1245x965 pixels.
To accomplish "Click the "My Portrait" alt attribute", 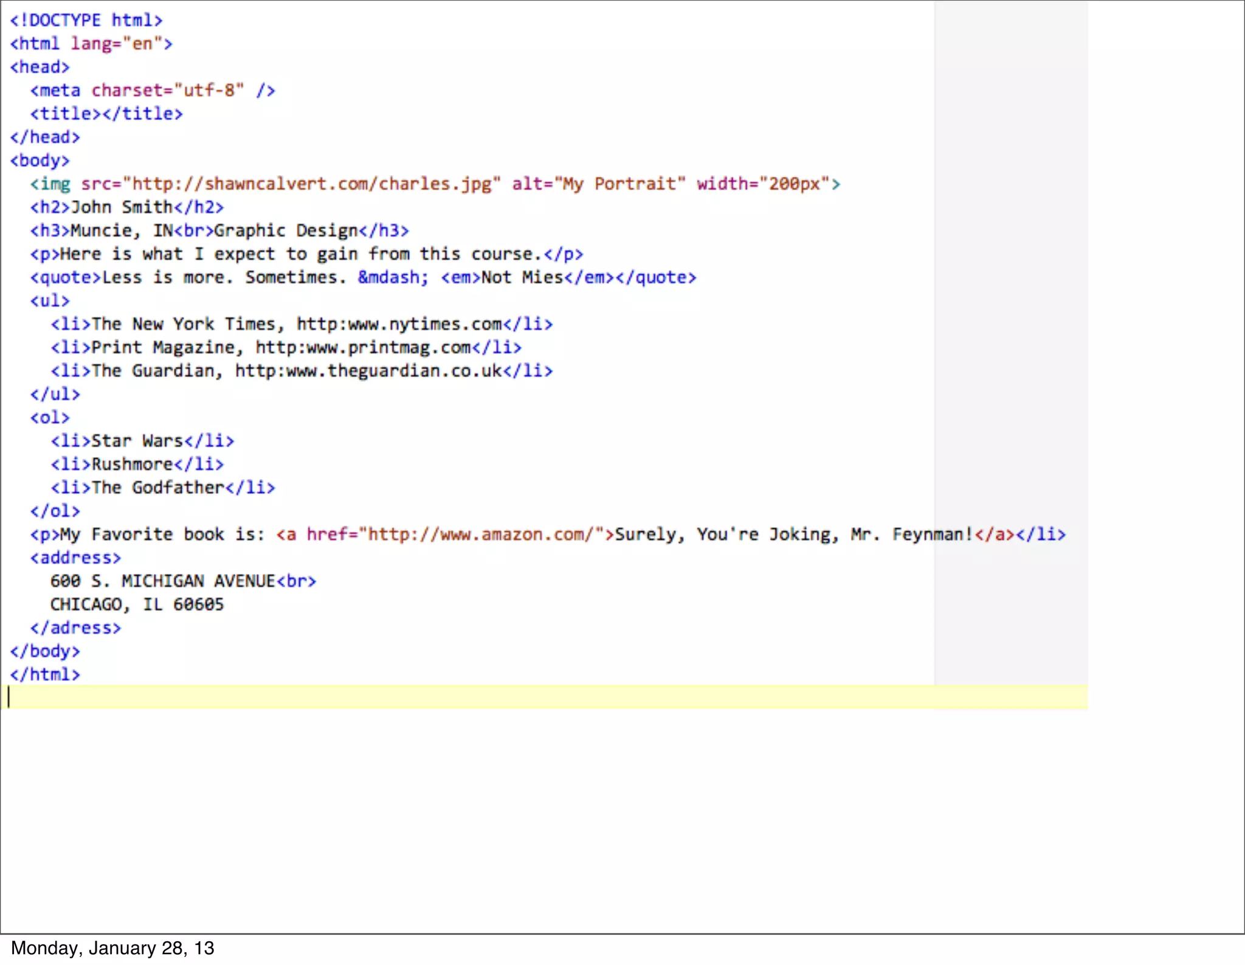I will 620,184.
